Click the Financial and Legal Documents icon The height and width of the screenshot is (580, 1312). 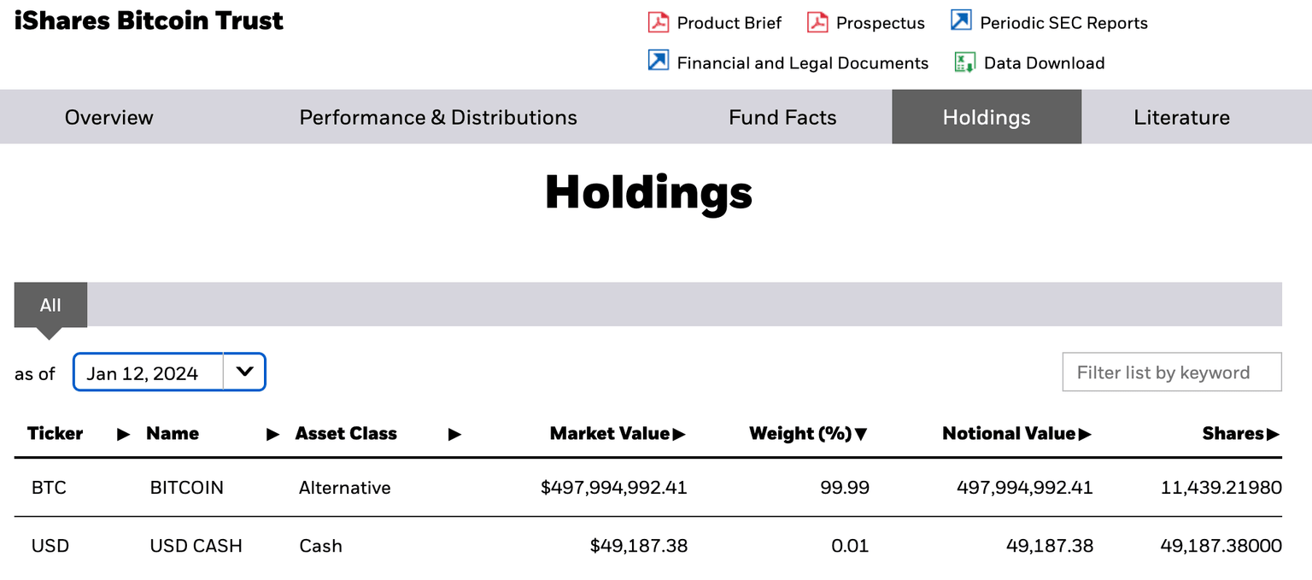tap(658, 62)
